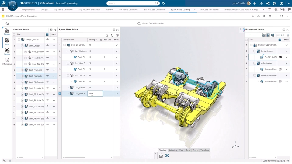Open menu chevron for Brake Unit Chapter
This screenshot has height=164, width=292.
click(x=287, y=75)
